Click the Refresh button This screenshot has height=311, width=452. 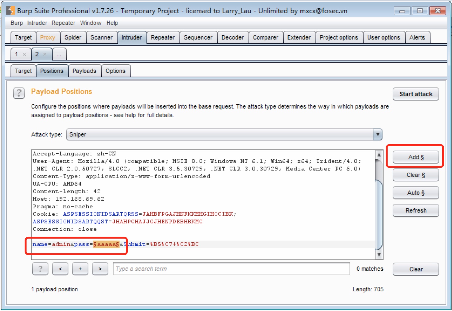click(x=416, y=211)
